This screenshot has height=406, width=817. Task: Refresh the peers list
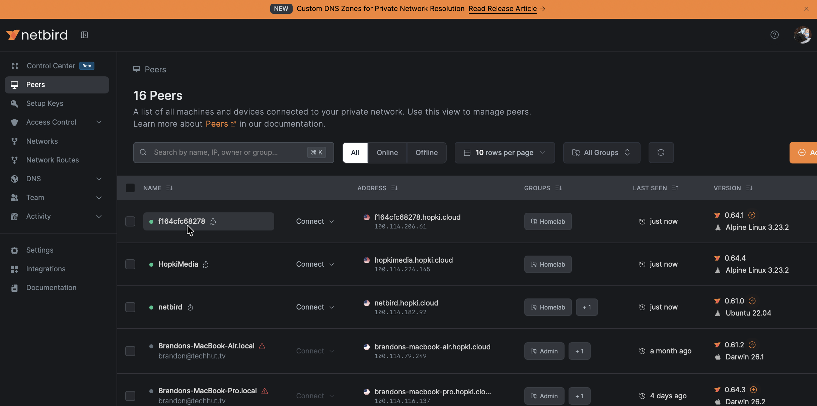661,152
